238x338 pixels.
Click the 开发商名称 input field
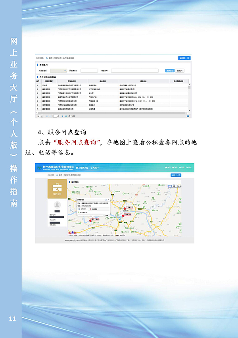(x=89, y=71)
